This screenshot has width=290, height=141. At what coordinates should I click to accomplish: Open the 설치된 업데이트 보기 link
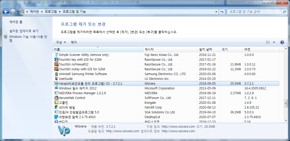(x=24, y=31)
